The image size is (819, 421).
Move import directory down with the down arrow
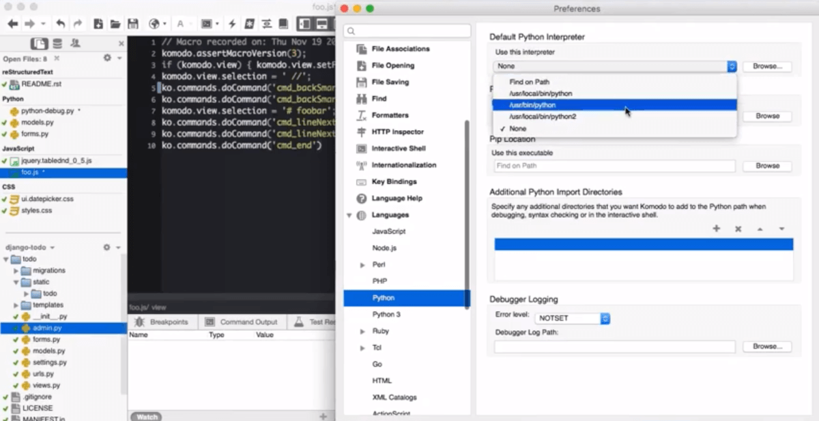click(781, 229)
